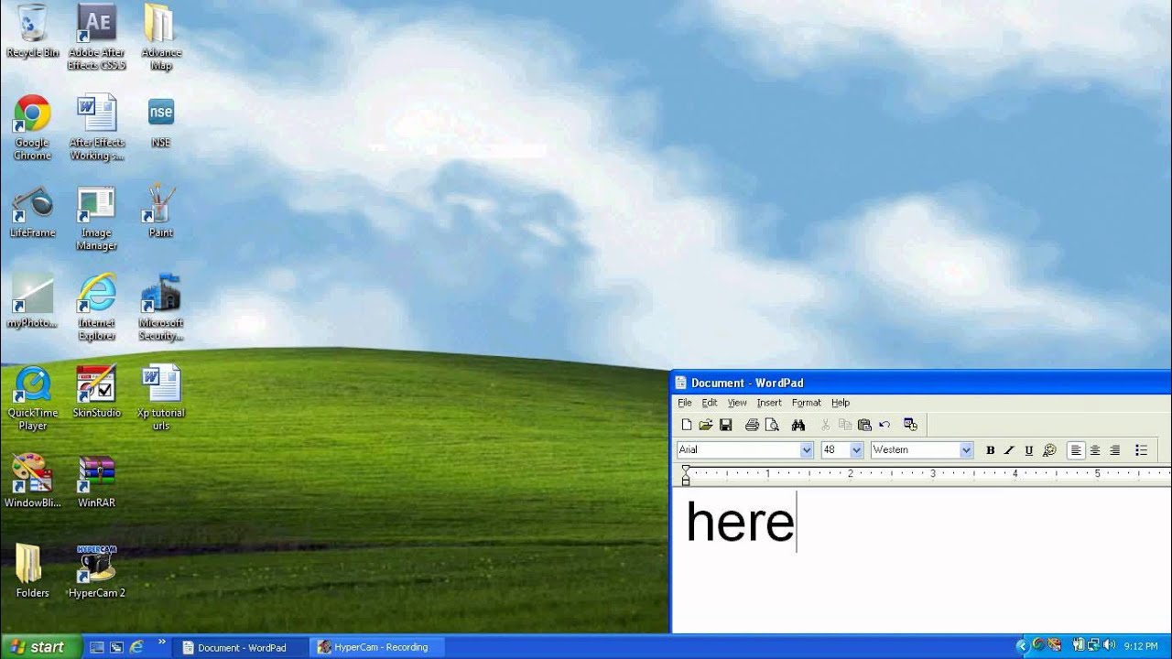
Task: Click the Copy toolbar icon
Action: [x=845, y=425]
